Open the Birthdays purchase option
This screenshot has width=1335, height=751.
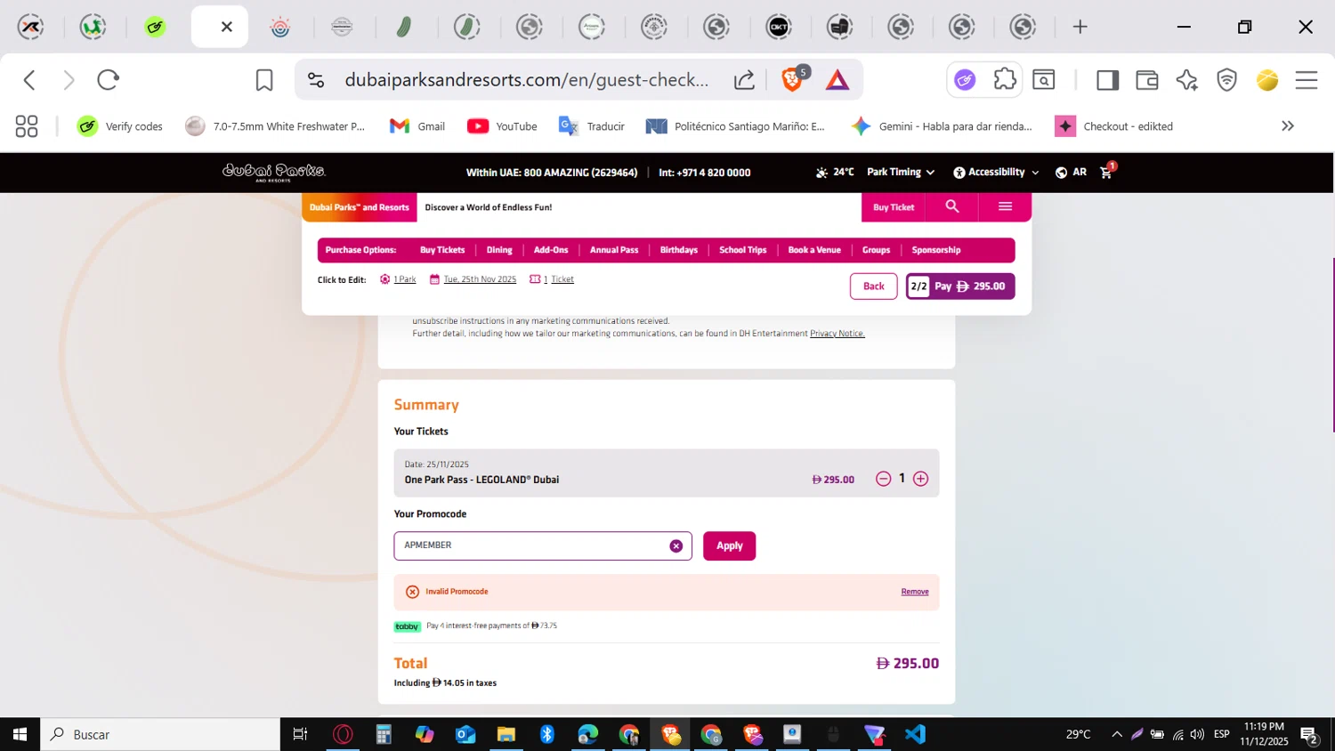[x=679, y=250]
